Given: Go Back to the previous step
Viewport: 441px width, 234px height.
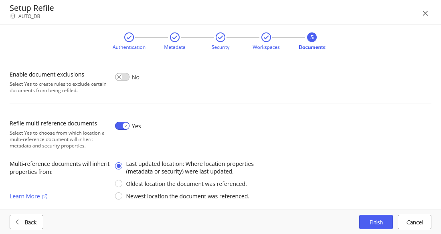Looking at the screenshot, I should (26, 222).
